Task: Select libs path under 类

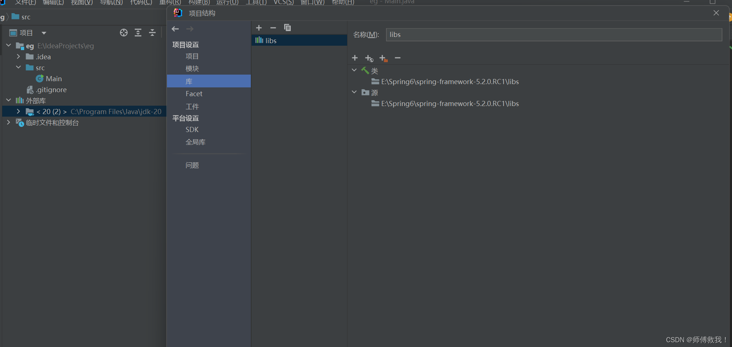Action: coord(450,82)
